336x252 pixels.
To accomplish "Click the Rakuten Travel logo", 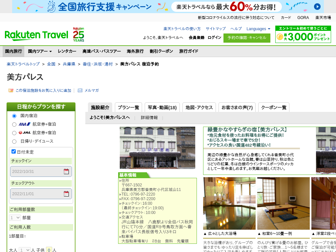I will [x=36, y=35].
